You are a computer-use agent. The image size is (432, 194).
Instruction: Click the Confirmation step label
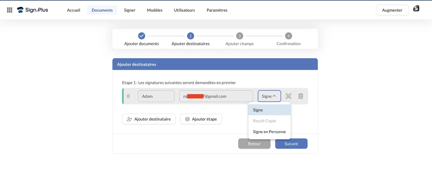(289, 44)
